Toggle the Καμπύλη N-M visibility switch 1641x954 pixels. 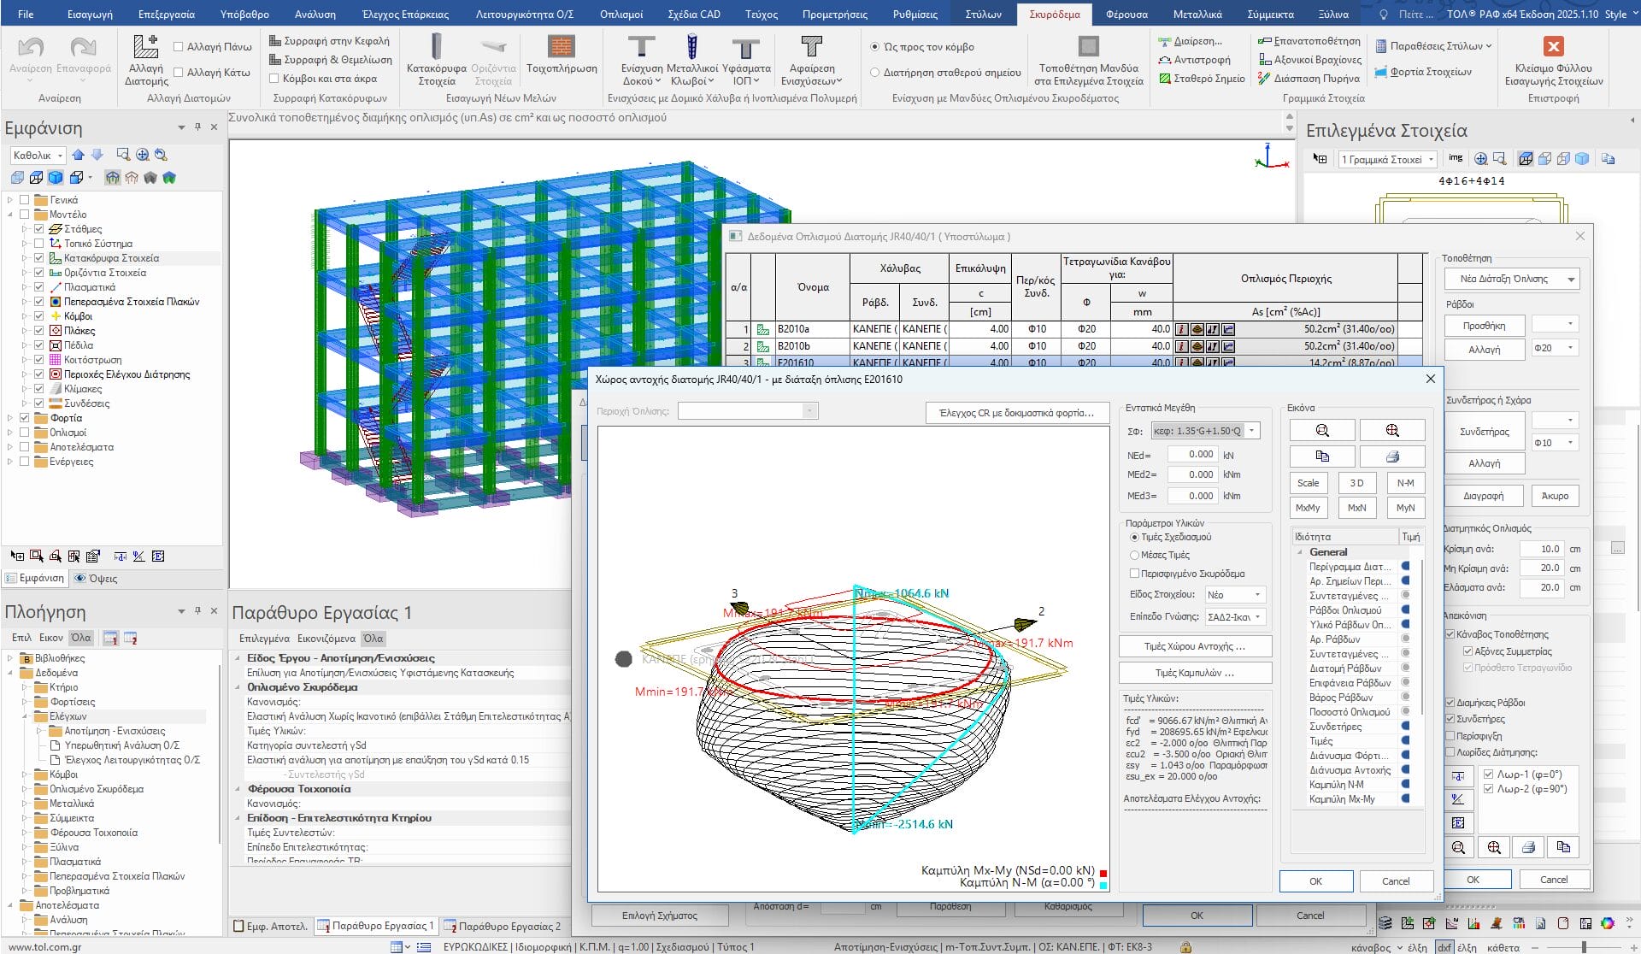(x=1405, y=784)
